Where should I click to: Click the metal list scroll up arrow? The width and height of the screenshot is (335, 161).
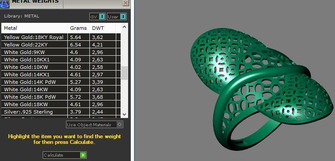pyautogui.click(x=124, y=27)
